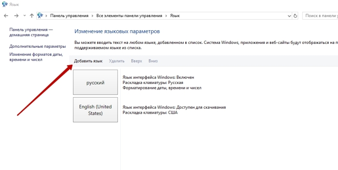Go back with the left arrow
The height and width of the screenshot is (170, 338).
(x=6, y=16)
